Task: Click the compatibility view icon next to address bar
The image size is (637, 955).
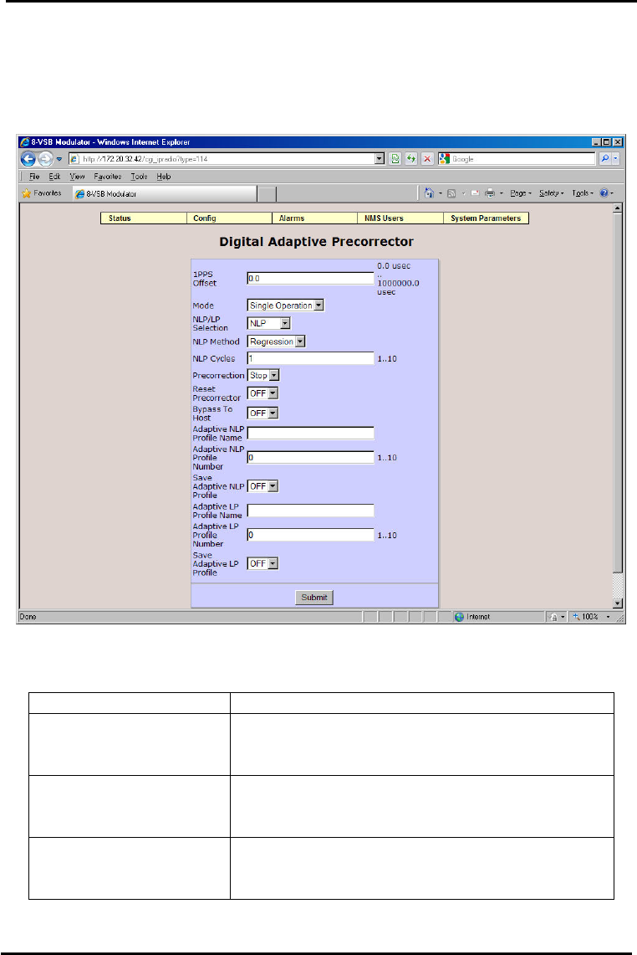Action: (x=395, y=159)
